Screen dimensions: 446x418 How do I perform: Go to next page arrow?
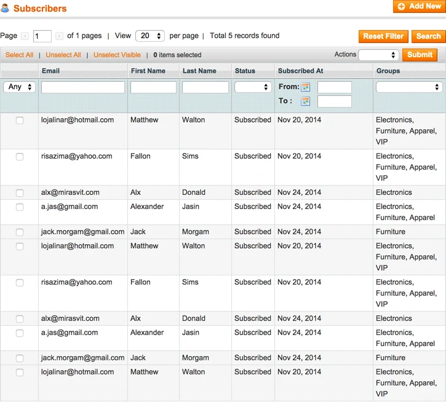tap(59, 36)
